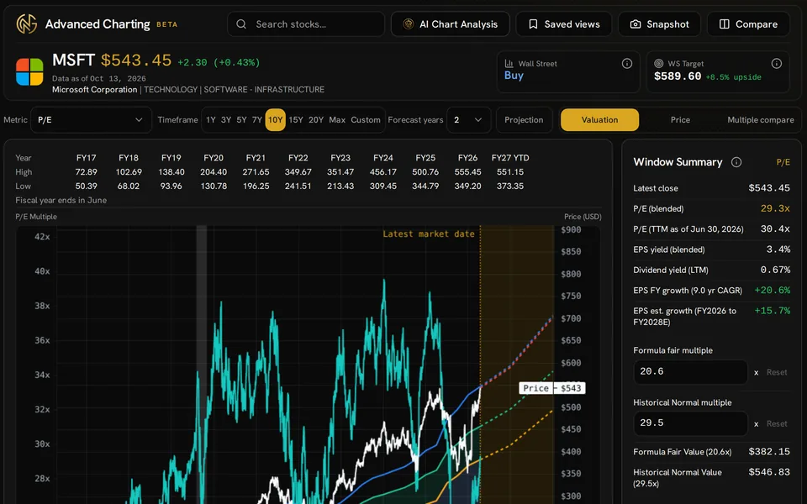Viewport: 807px width, 504px height.
Task: Select the Custom timeframe
Action: (x=366, y=120)
